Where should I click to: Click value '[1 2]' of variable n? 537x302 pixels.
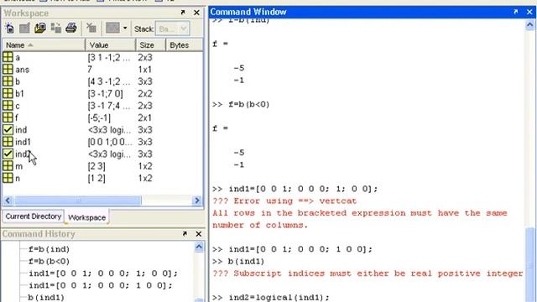click(96, 179)
